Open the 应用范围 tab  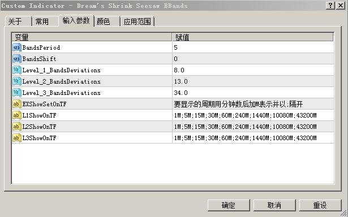pos(137,21)
